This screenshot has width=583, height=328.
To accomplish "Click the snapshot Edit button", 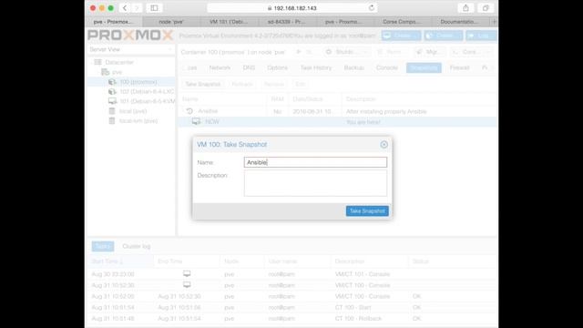I will (300, 84).
